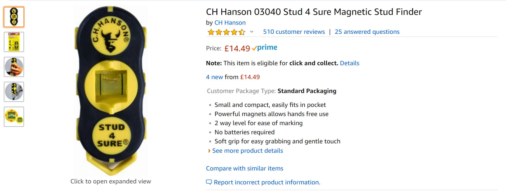Click the 'Click to open expanded view' caption

pos(111,181)
